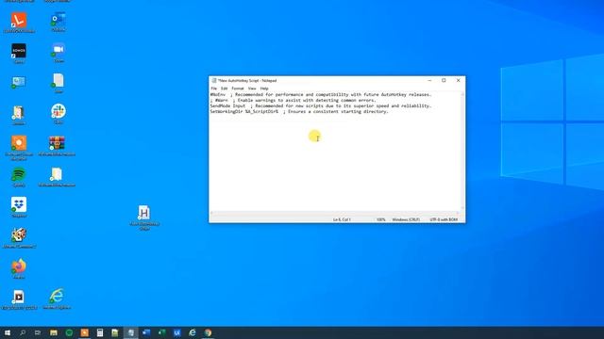Open Chrome from the taskbar
Viewport: 604px width, 339px height.
click(208, 332)
